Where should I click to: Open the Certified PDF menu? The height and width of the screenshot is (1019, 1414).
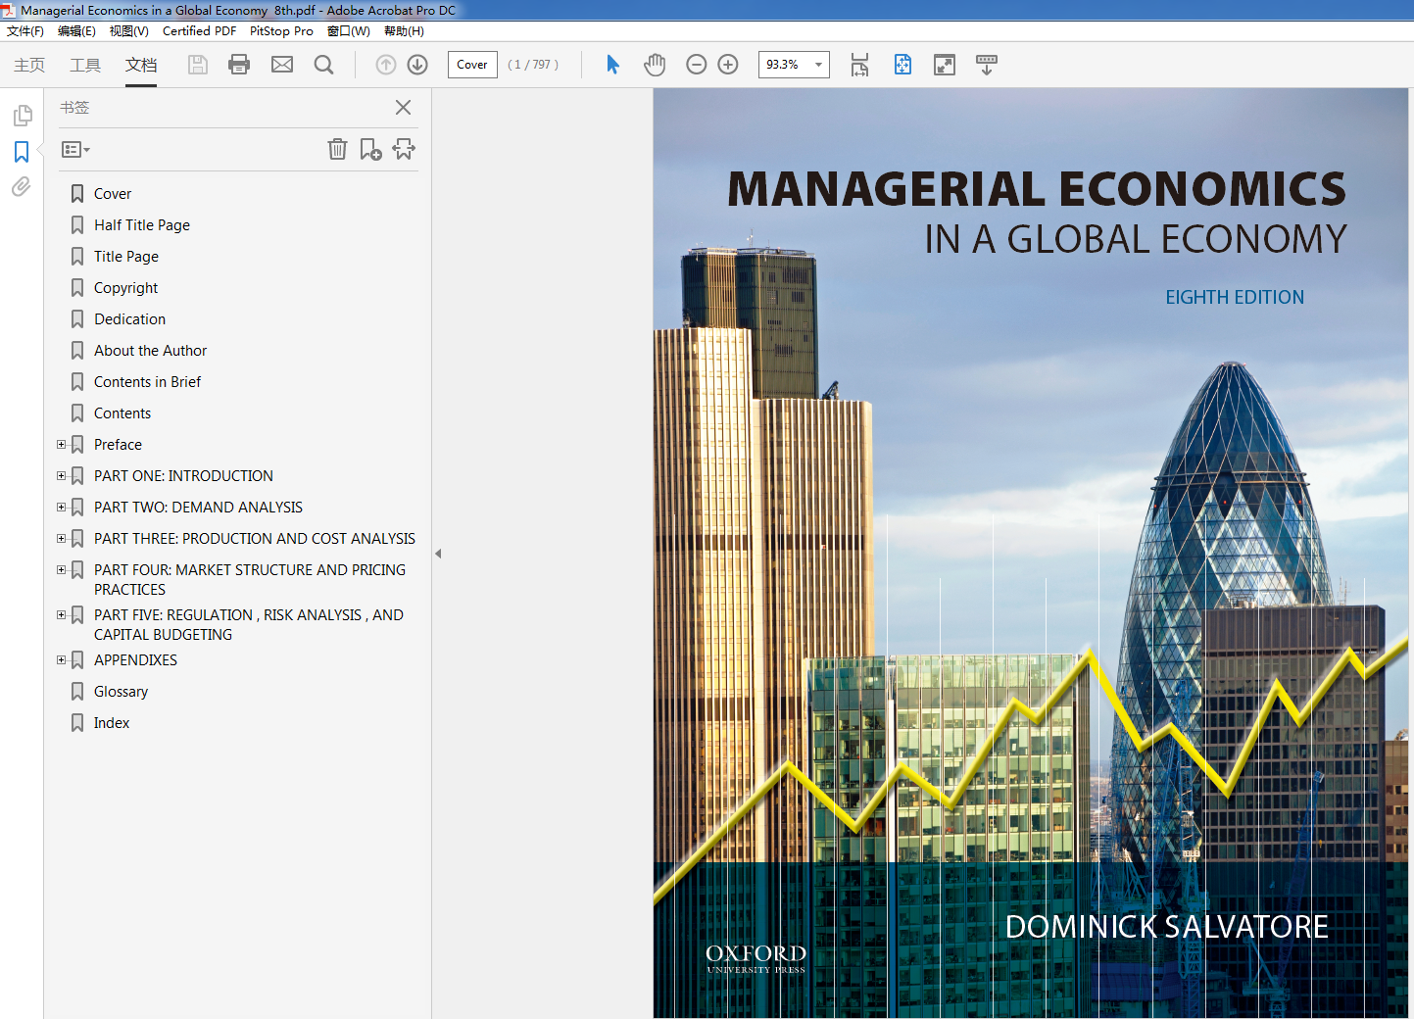pos(199,31)
